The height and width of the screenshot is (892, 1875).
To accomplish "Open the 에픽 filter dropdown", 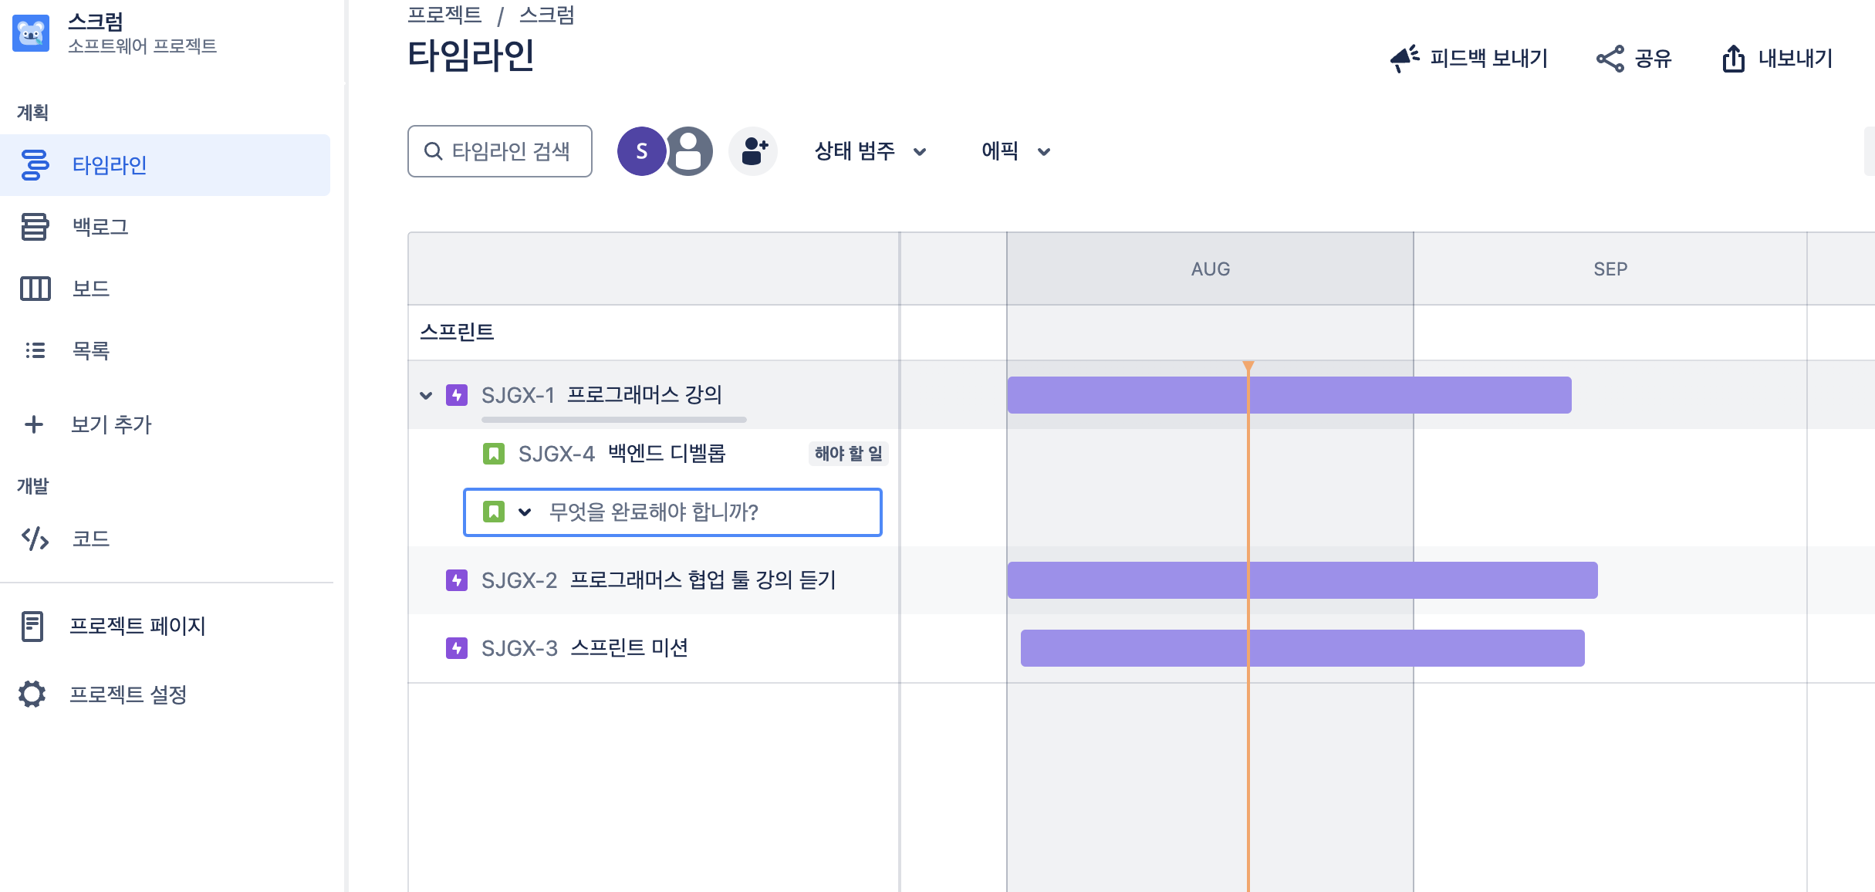I will pos(1015,151).
